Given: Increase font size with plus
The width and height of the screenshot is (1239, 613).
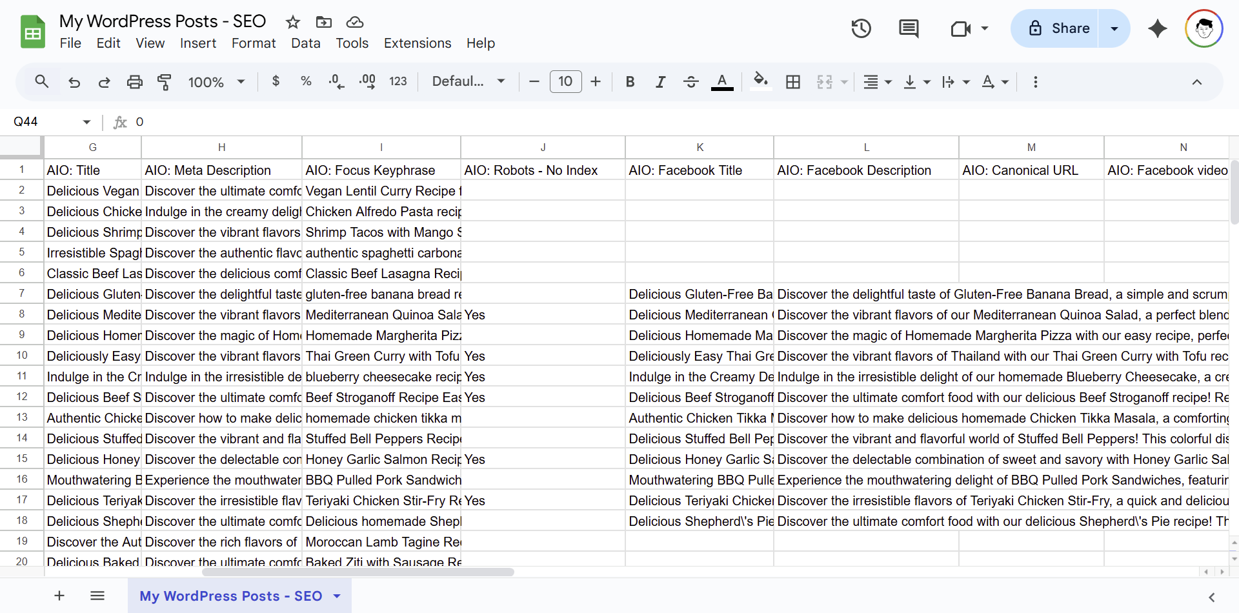Looking at the screenshot, I should 596,81.
